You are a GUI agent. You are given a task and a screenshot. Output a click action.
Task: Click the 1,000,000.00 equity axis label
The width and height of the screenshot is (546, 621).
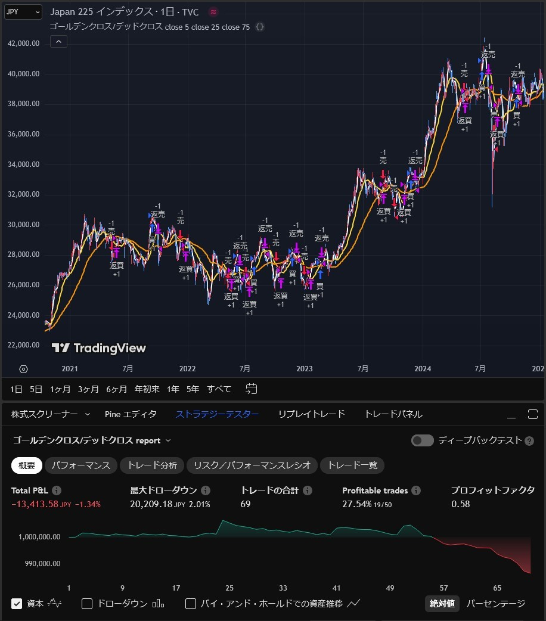39,537
